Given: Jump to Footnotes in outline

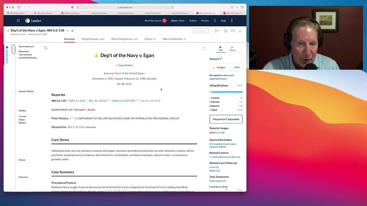Looking at the screenshot, I should pyautogui.click(x=23, y=177).
